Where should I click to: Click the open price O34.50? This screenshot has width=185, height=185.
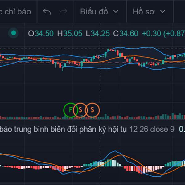(41, 34)
